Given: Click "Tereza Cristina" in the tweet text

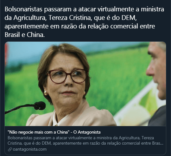Looking at the screenshot, I should tap(70, 18).
